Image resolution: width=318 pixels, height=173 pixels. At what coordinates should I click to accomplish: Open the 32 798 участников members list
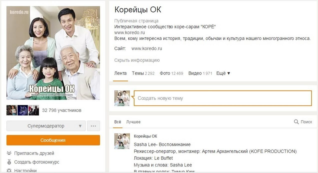point(62,110)
